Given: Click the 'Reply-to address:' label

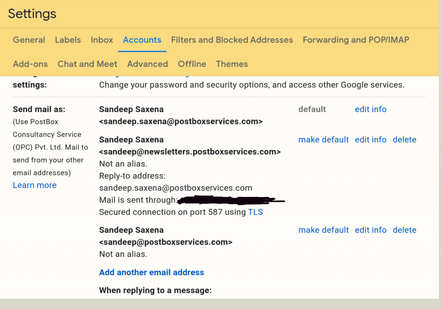Looking at the screenshot, I should tap(132, 176).
